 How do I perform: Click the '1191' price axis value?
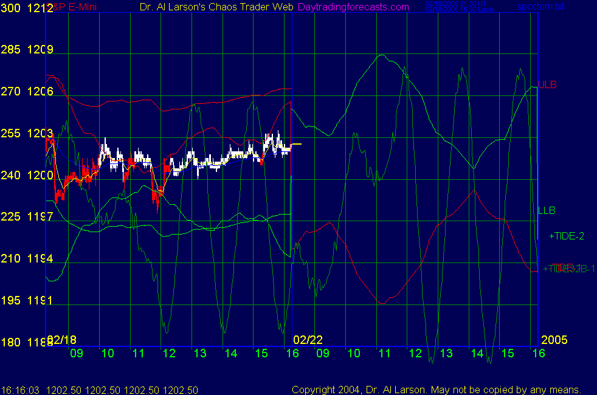pos(40,300)
